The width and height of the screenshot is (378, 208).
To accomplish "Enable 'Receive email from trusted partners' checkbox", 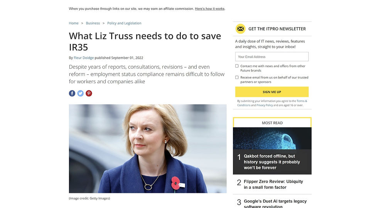I will pos(237,78).
